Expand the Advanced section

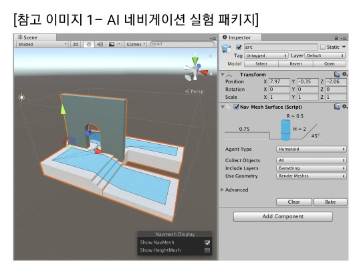click(x=222, y=190)
